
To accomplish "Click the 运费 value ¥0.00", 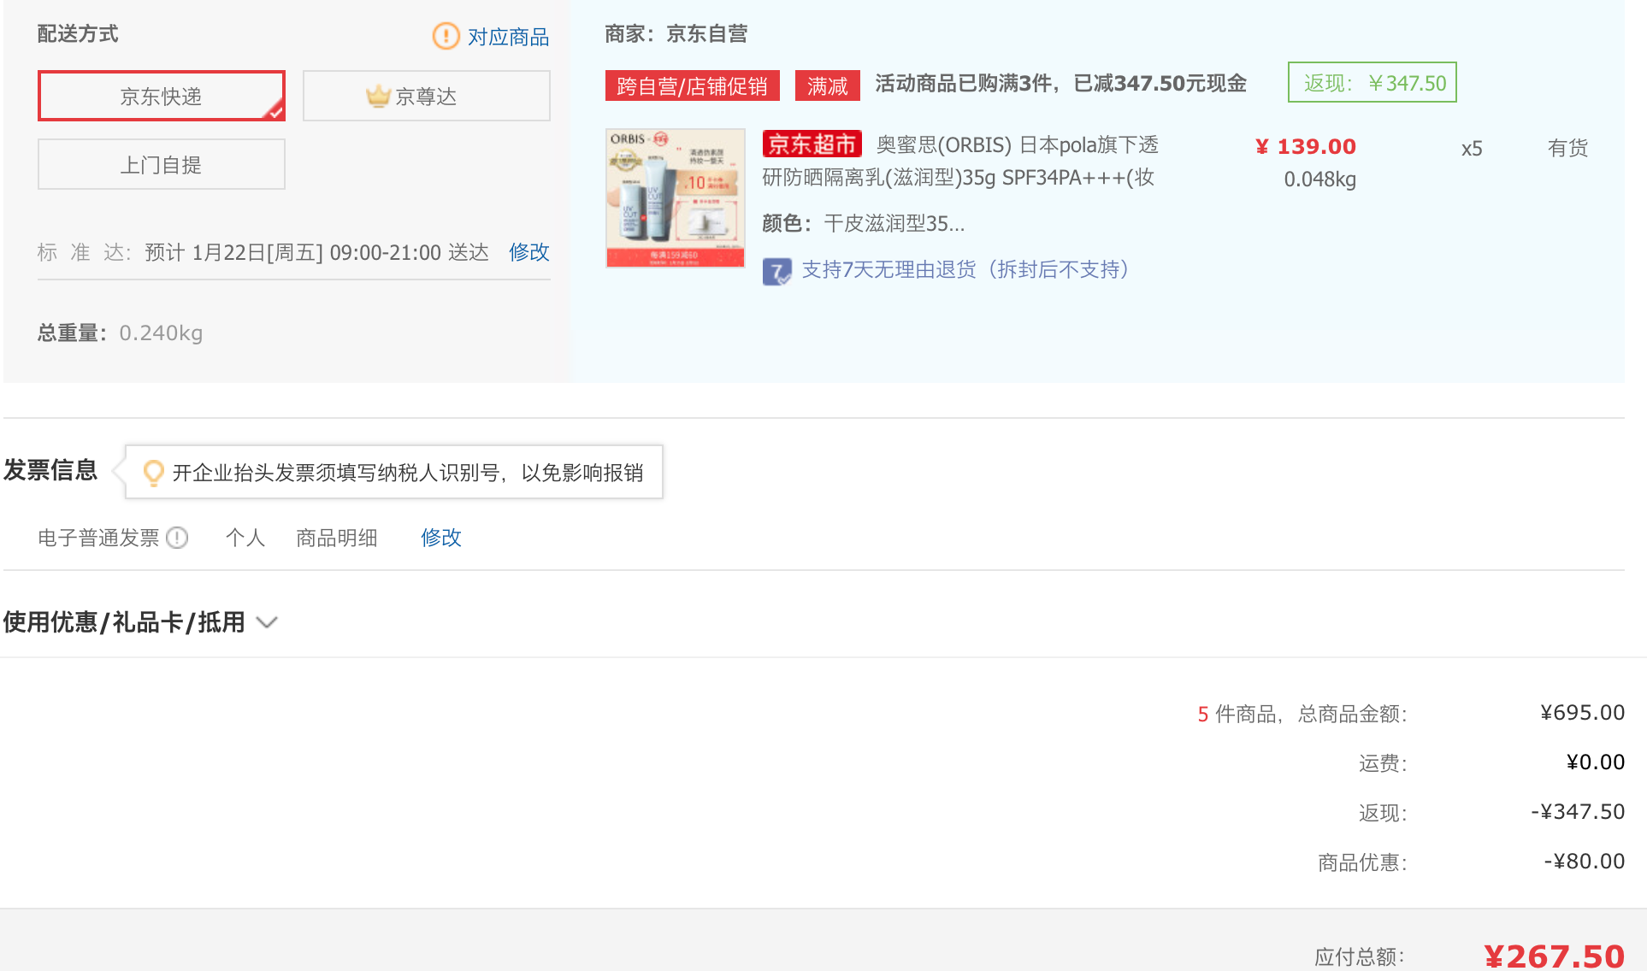I will pyautogui.click(x=1595, y=762).
